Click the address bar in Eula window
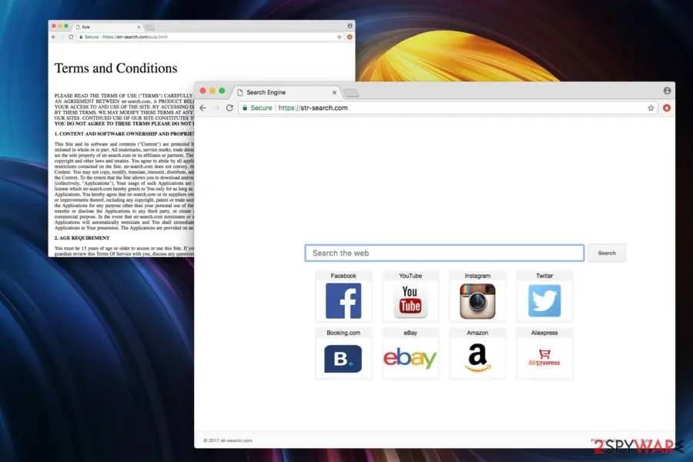This screenshot has width=693, height=462. [x=210, y=37]
